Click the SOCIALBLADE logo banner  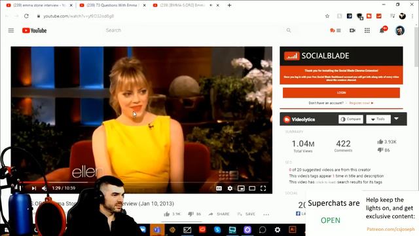(341, 56)
